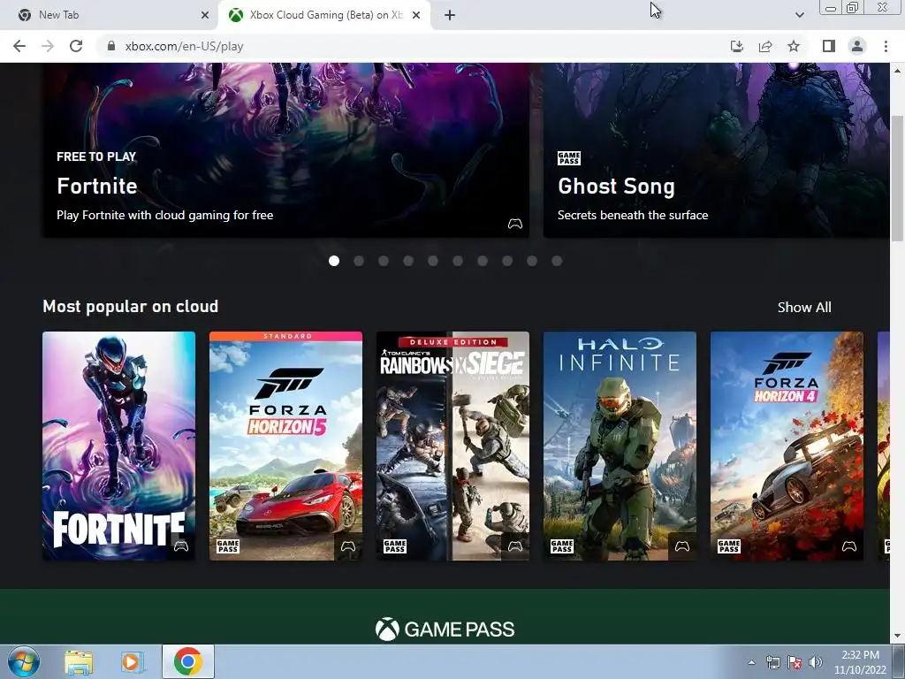The width and height of the screenshot is (905, 679).
Task: Open the Ghost Song featured banner
Action: (x=716, y=150)
